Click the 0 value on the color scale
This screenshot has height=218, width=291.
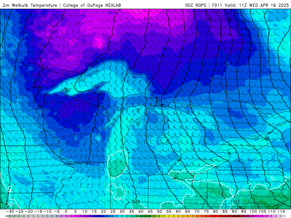(x=66, y=211)
